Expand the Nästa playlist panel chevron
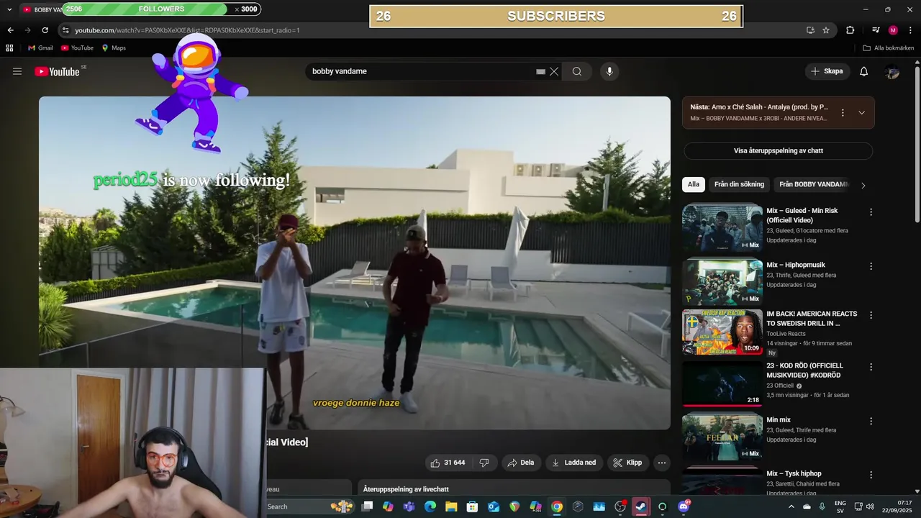The height and width of the screenshot is (518, 921). (x=861, y=112)
